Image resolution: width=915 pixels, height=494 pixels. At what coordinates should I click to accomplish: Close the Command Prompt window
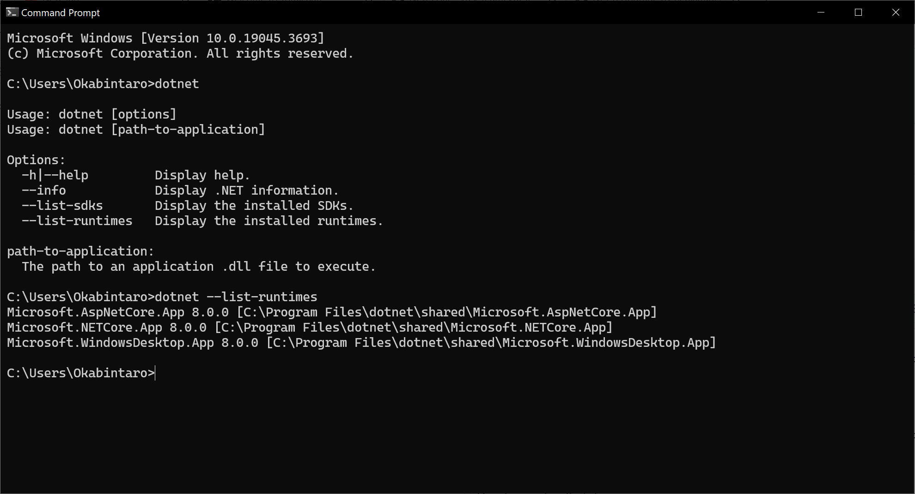click(896, 12)
